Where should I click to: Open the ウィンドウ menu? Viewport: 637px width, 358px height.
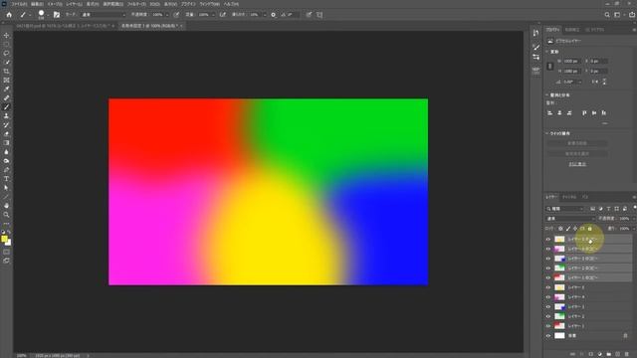pos(210,4)
